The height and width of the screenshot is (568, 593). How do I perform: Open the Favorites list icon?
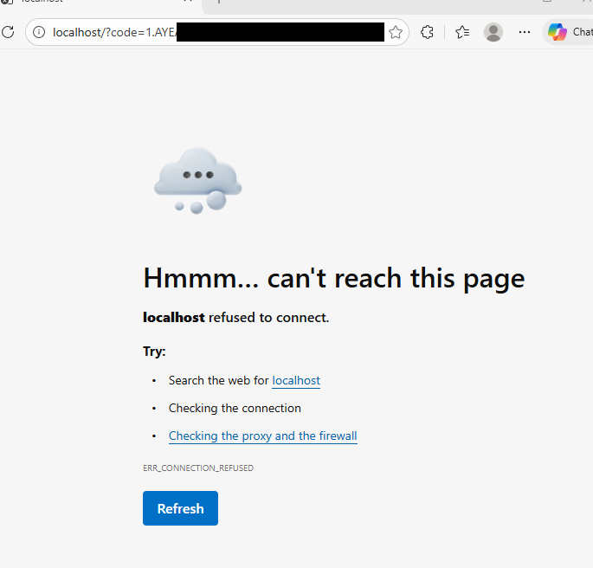(x=462, y=33)
